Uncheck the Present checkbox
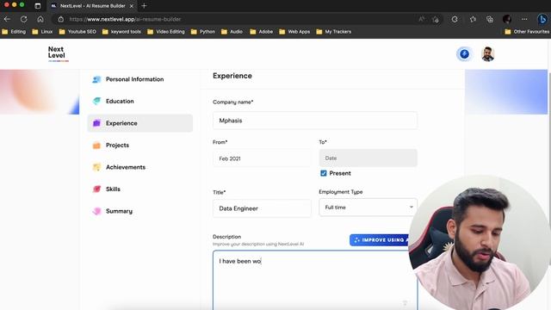 324,173
